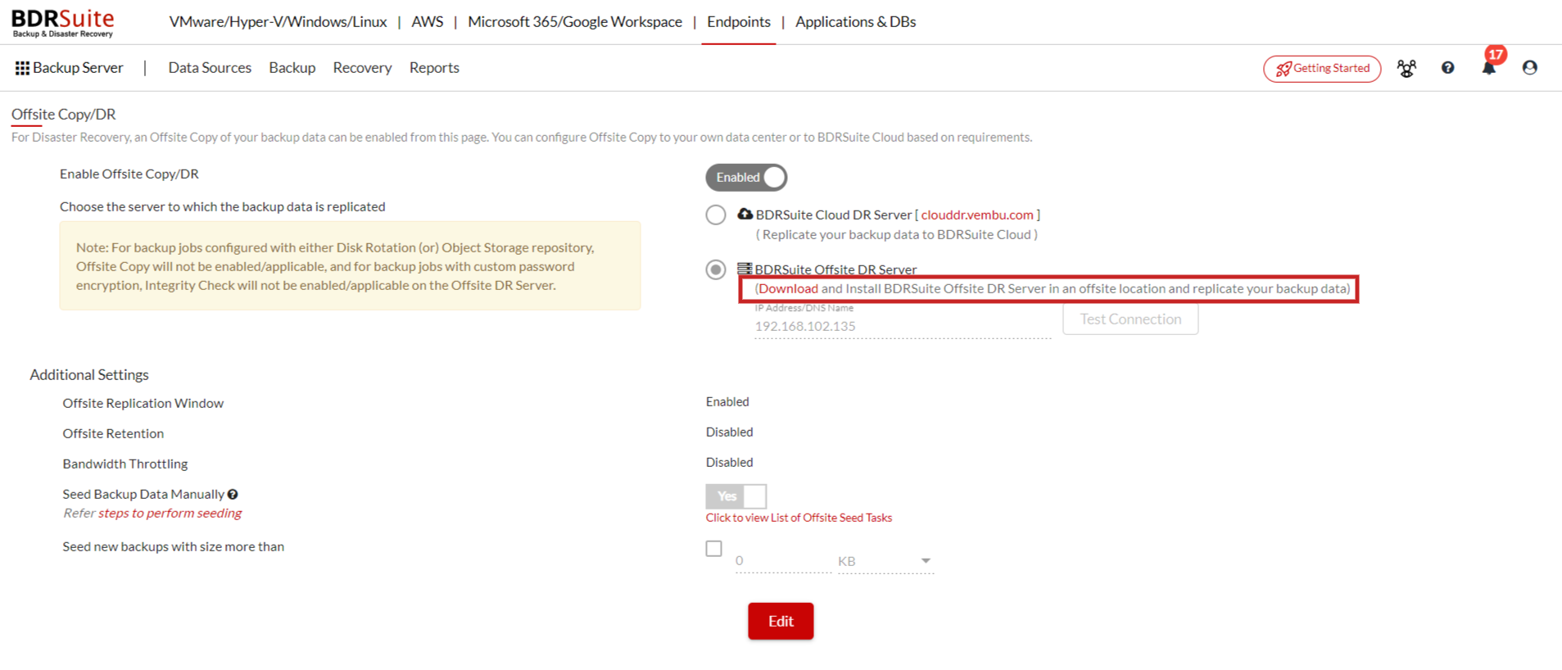The width and height of the screenshot is (1562, 670).
Task: Open the Applications & DBs tab
Action: 856,22
